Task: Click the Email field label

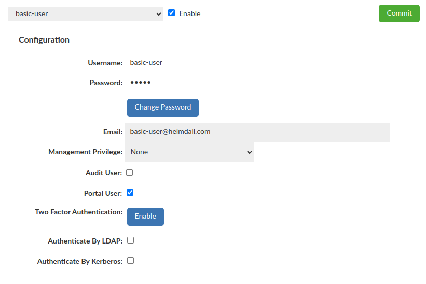Action: 113,132
